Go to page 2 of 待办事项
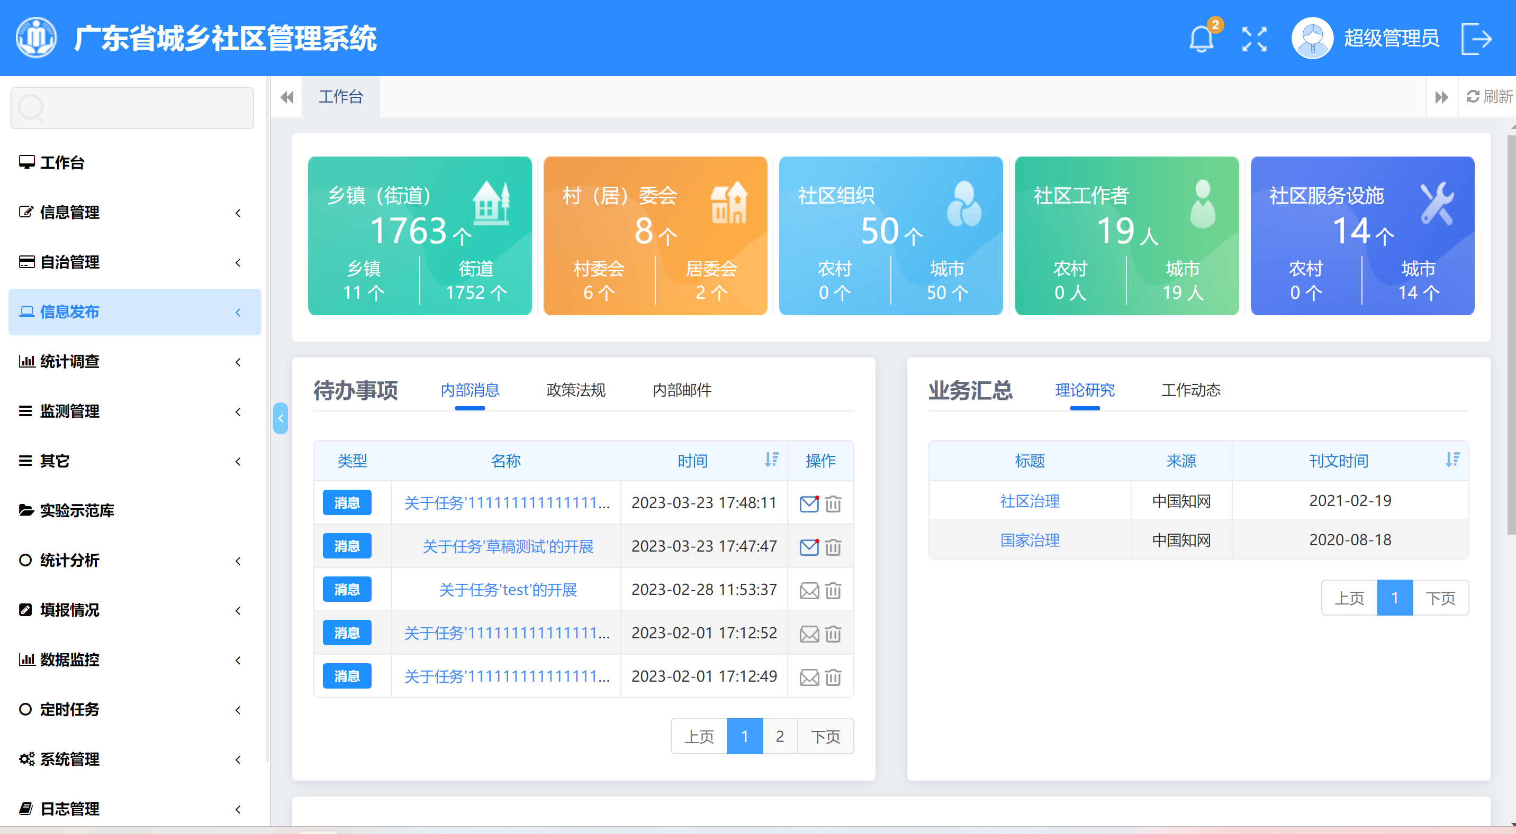The width and height of the screenshot is (1516, 834). point(780,736)
